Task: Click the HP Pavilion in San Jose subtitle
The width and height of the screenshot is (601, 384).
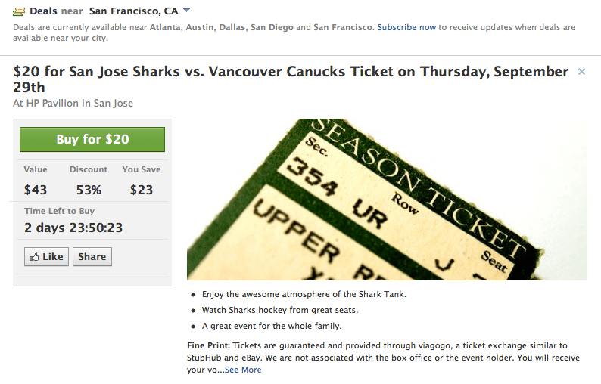Action: 73,104
